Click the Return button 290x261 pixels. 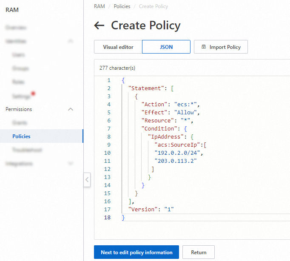pyautogui.click(x=199, y=252)
